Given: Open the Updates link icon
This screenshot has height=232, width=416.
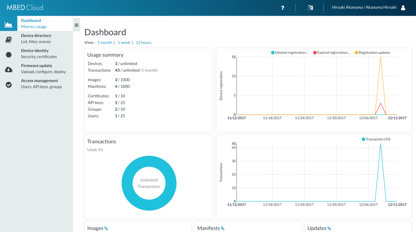Looking at the screenshot, I should [x=329, y=229].
